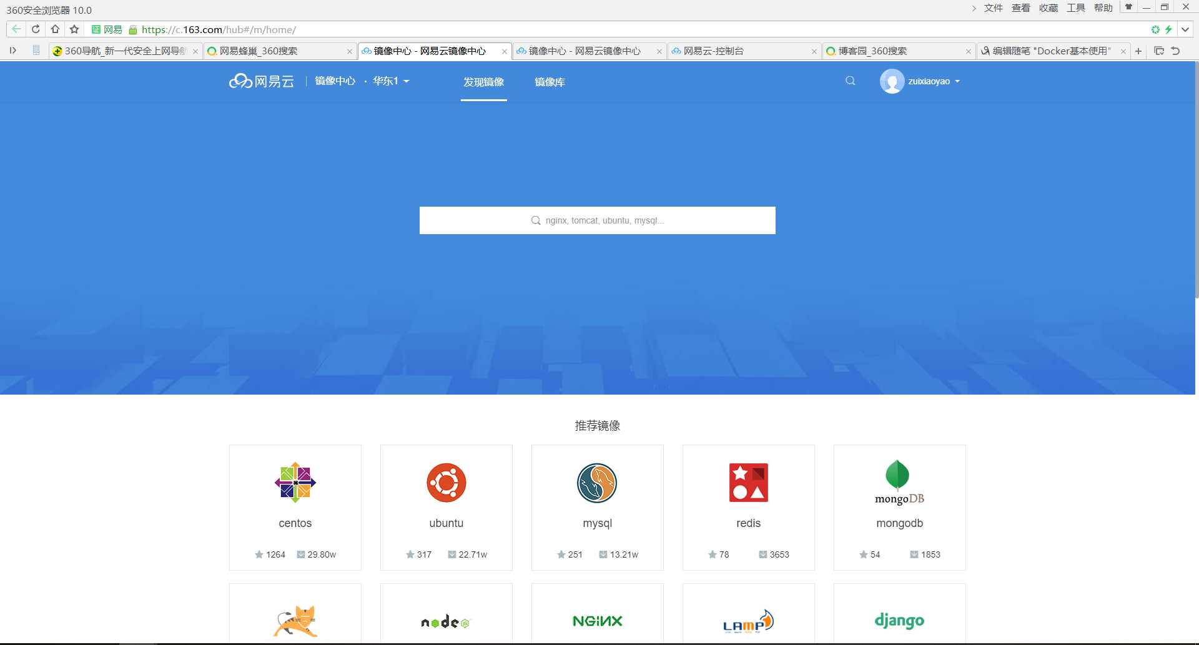Viewport: 1199px width, 645px height.
Task: Select the 镜像库 tab
Action: 550,82
